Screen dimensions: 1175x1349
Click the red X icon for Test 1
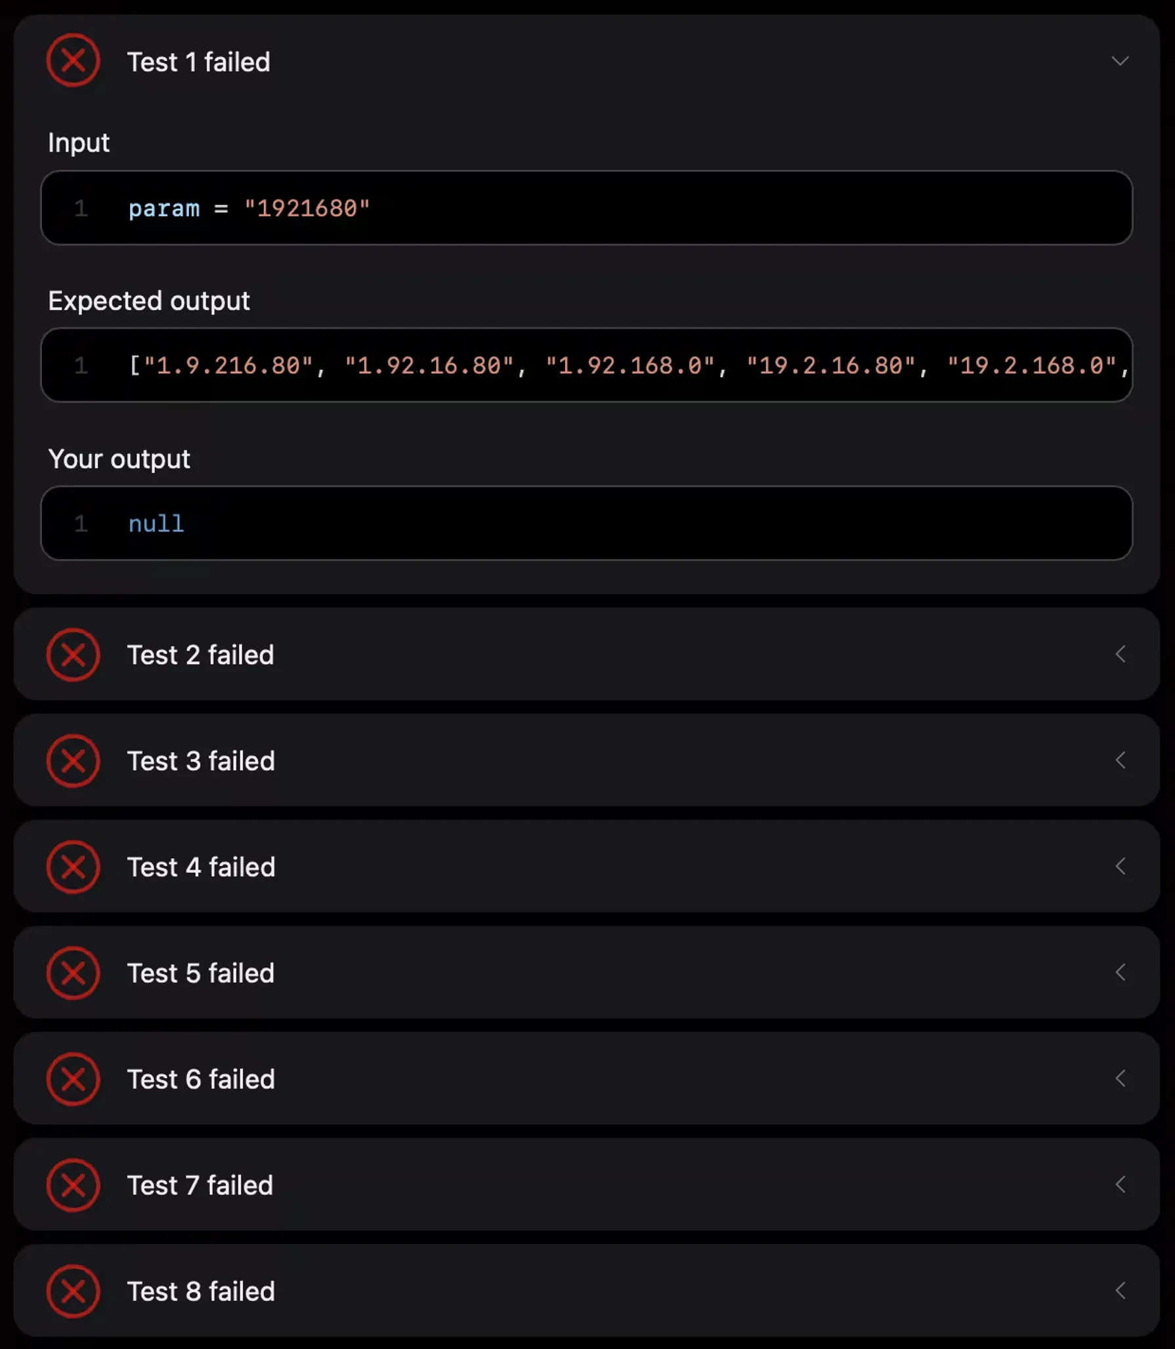[x=73, y=61]
